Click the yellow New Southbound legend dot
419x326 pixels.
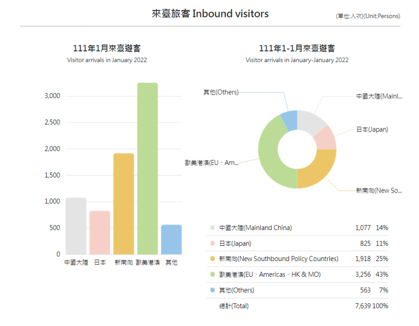212,259
